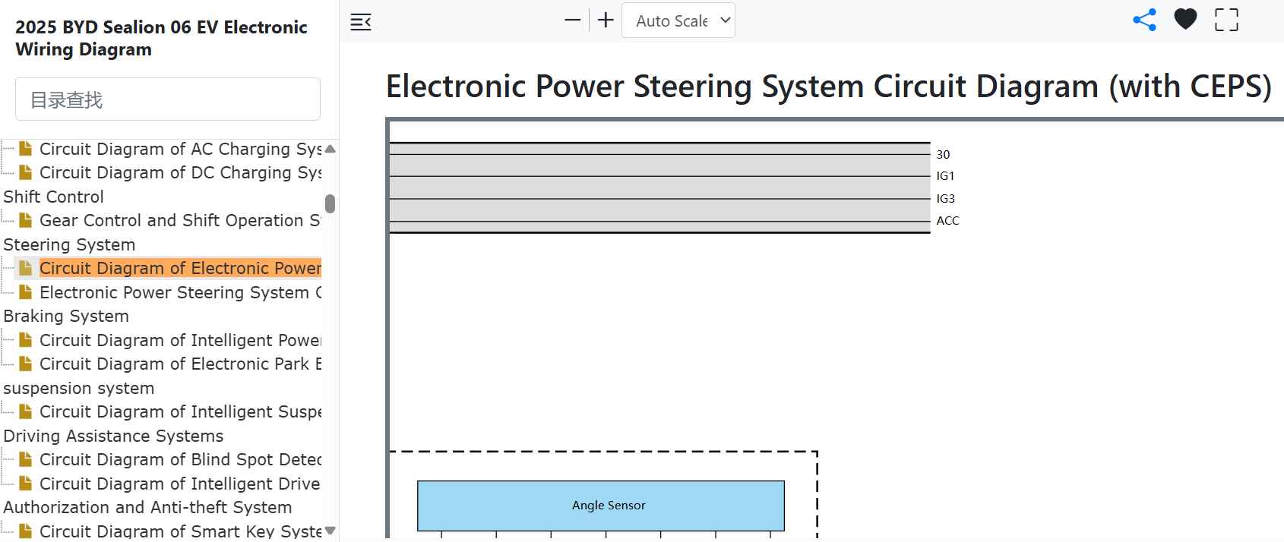
Task: Open Circuit Diagram of Intelligent Suspension
Action: point(181,411)
